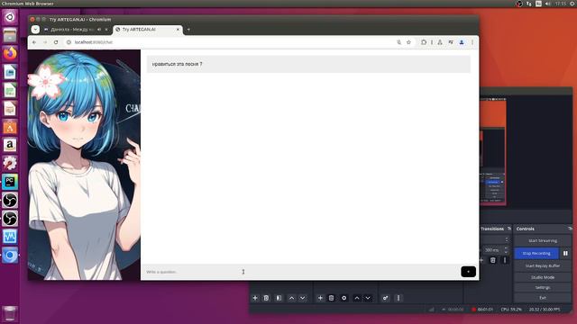Screen dimensions: 577x324
Task: Open the scene filters in OBS
Action: pyautogui.click(x=279, y=298)
